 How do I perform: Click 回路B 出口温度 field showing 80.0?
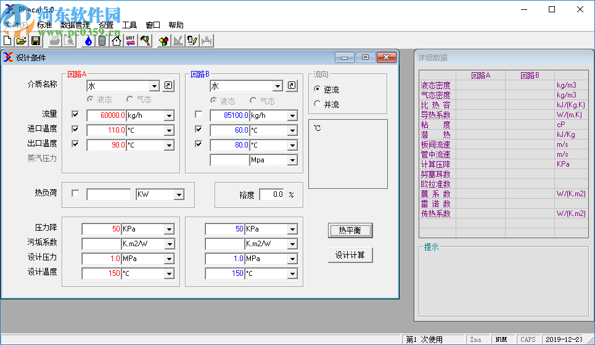(229, 145)
